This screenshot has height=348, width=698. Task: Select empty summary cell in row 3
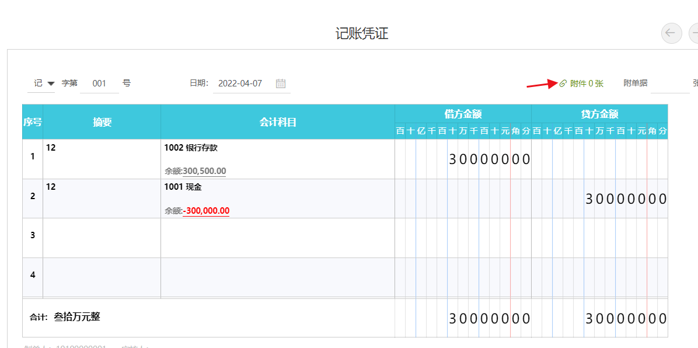click(x=102, y=238)
